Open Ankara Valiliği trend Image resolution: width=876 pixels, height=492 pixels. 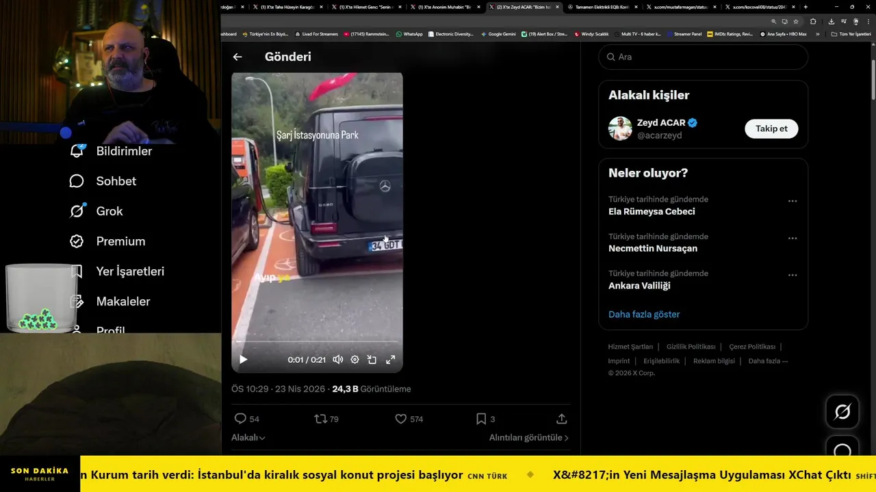tap(639, 286)
